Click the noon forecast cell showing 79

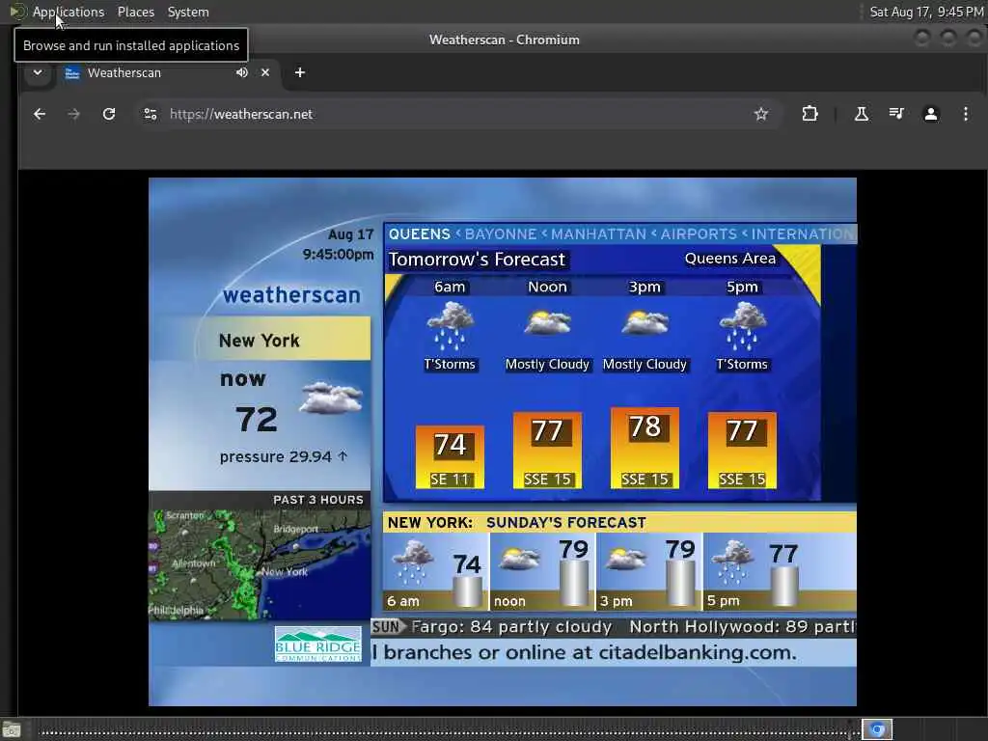pos(542,571)
